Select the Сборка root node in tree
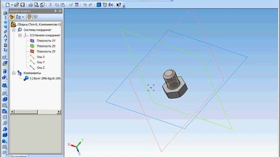The height and width of the screenshot is (157, 280). coord(39,24)
